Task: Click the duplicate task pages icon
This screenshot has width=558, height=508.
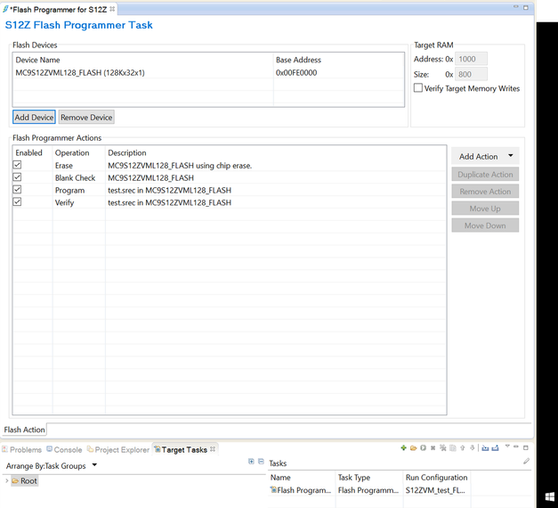Action: (453, 448)
